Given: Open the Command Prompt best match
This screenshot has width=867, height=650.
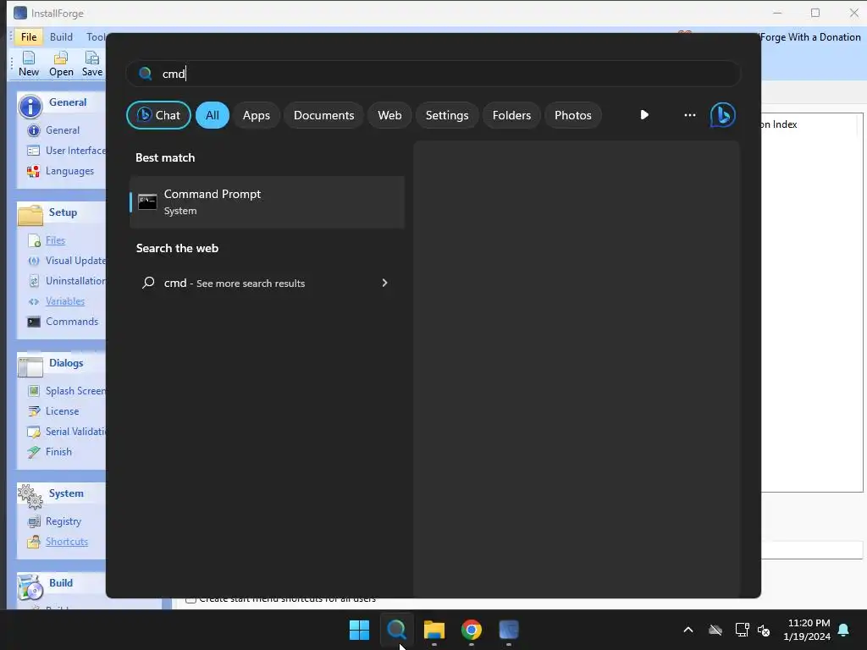Looking at the screenshot, I should pos(267,201).
